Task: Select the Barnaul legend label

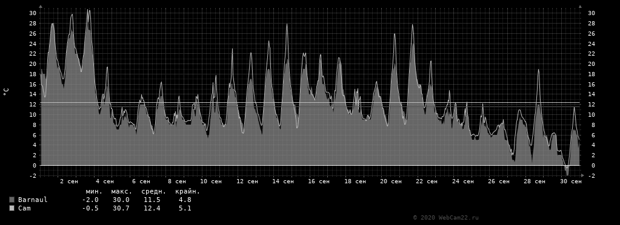Action: [x=33, y=200]
